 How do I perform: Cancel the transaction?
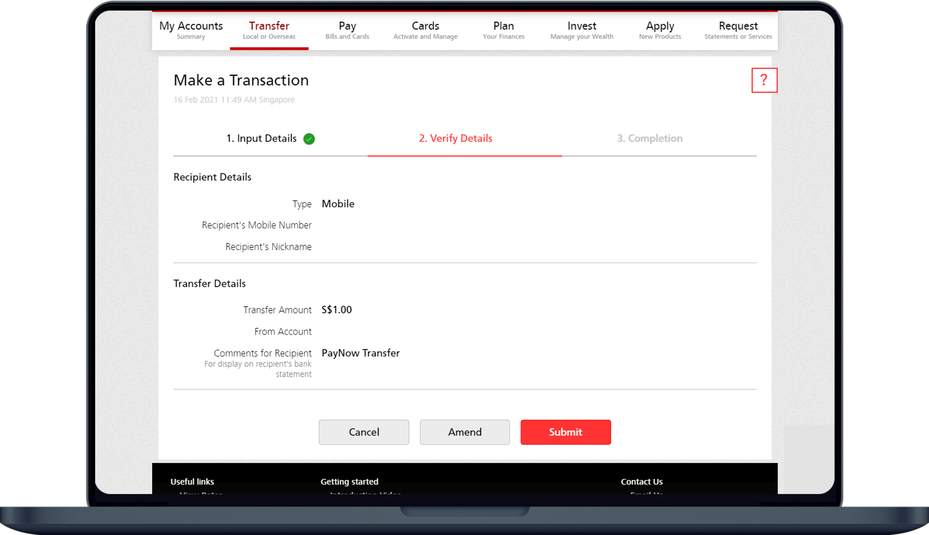click(363, 432)
